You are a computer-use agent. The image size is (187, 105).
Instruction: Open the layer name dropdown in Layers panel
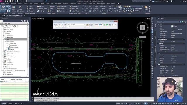pyautogui.click(x=137, y=6)
